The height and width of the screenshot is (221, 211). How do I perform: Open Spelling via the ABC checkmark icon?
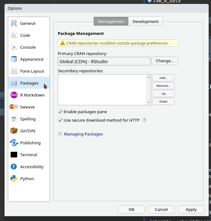click(14, 119)
